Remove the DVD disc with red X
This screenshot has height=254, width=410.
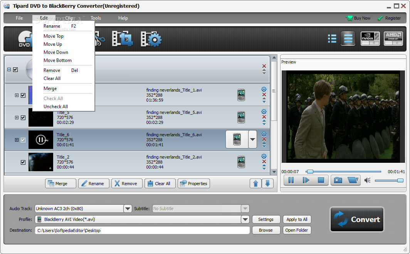point(264,66)
